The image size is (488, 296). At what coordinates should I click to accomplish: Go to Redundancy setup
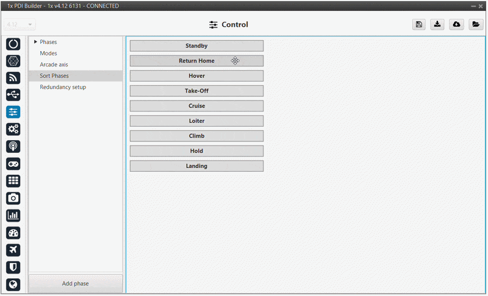(x=63, y=87)
